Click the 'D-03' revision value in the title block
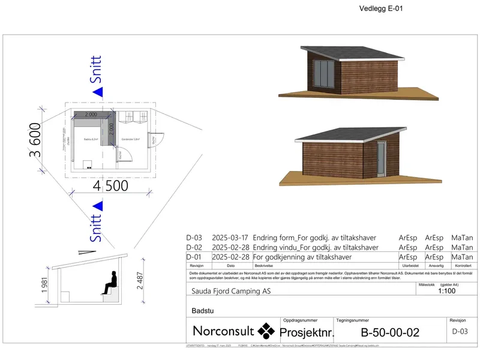480x360 pixels. (460, 332)
